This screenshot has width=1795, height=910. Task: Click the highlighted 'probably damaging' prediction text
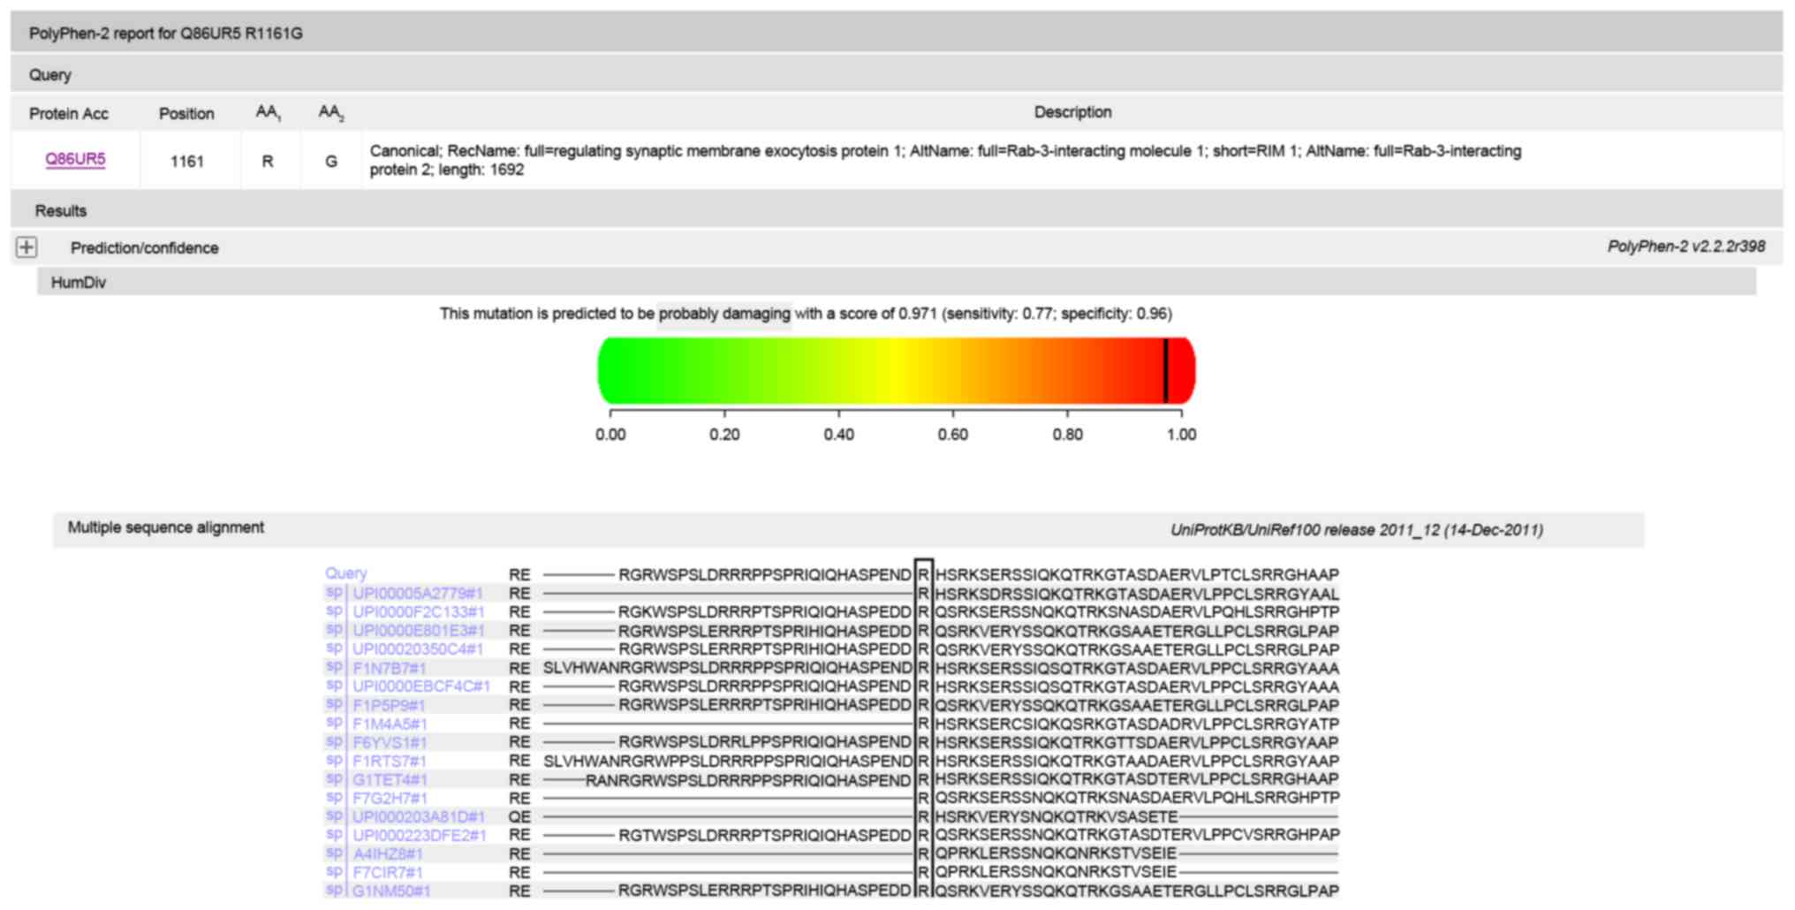tap(723, 314)
